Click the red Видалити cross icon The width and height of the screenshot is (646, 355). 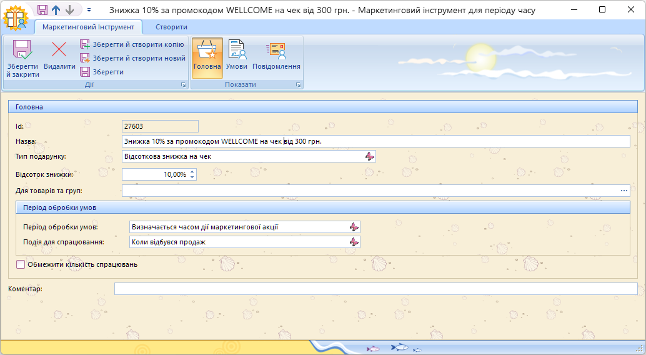click(59, 50)
